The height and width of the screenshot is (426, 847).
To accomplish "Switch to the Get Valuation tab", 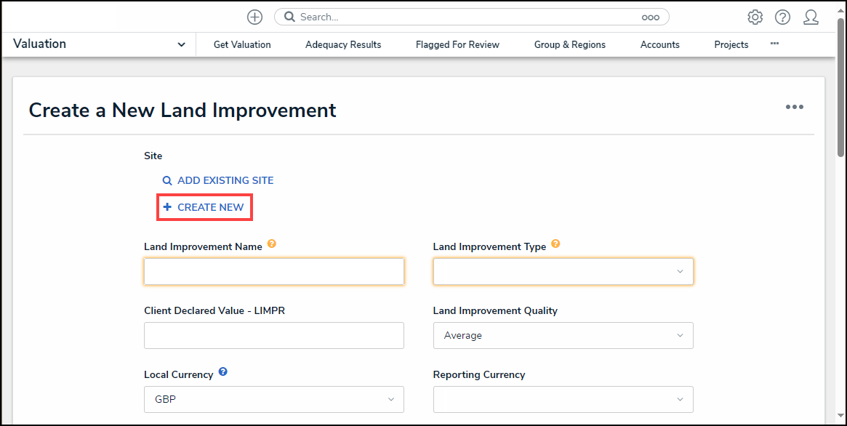I will click(242, 45).
